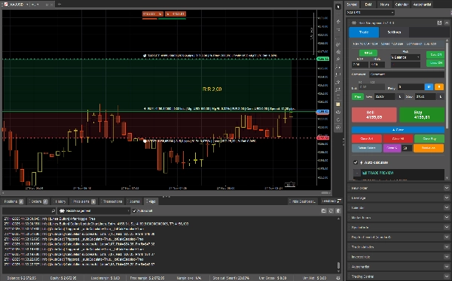
Task: Click the Risk Management panel vertical scrollbar
Action: point(447,86)
